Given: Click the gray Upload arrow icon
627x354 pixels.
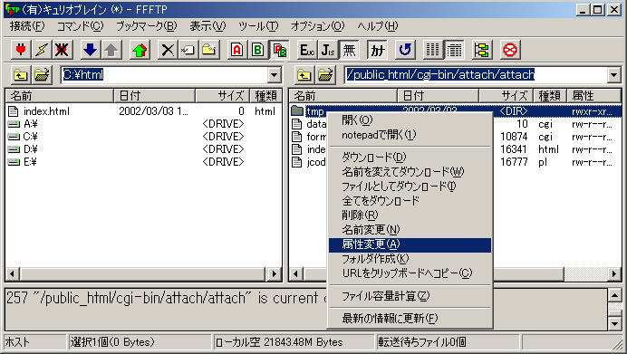Looking at the screenshot, I should pyautogui.click(x=111, y=51).
